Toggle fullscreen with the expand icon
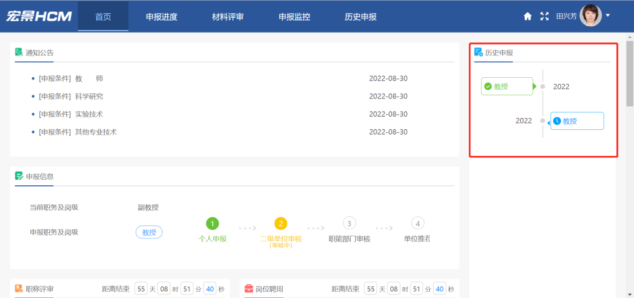 click(544, 17)
